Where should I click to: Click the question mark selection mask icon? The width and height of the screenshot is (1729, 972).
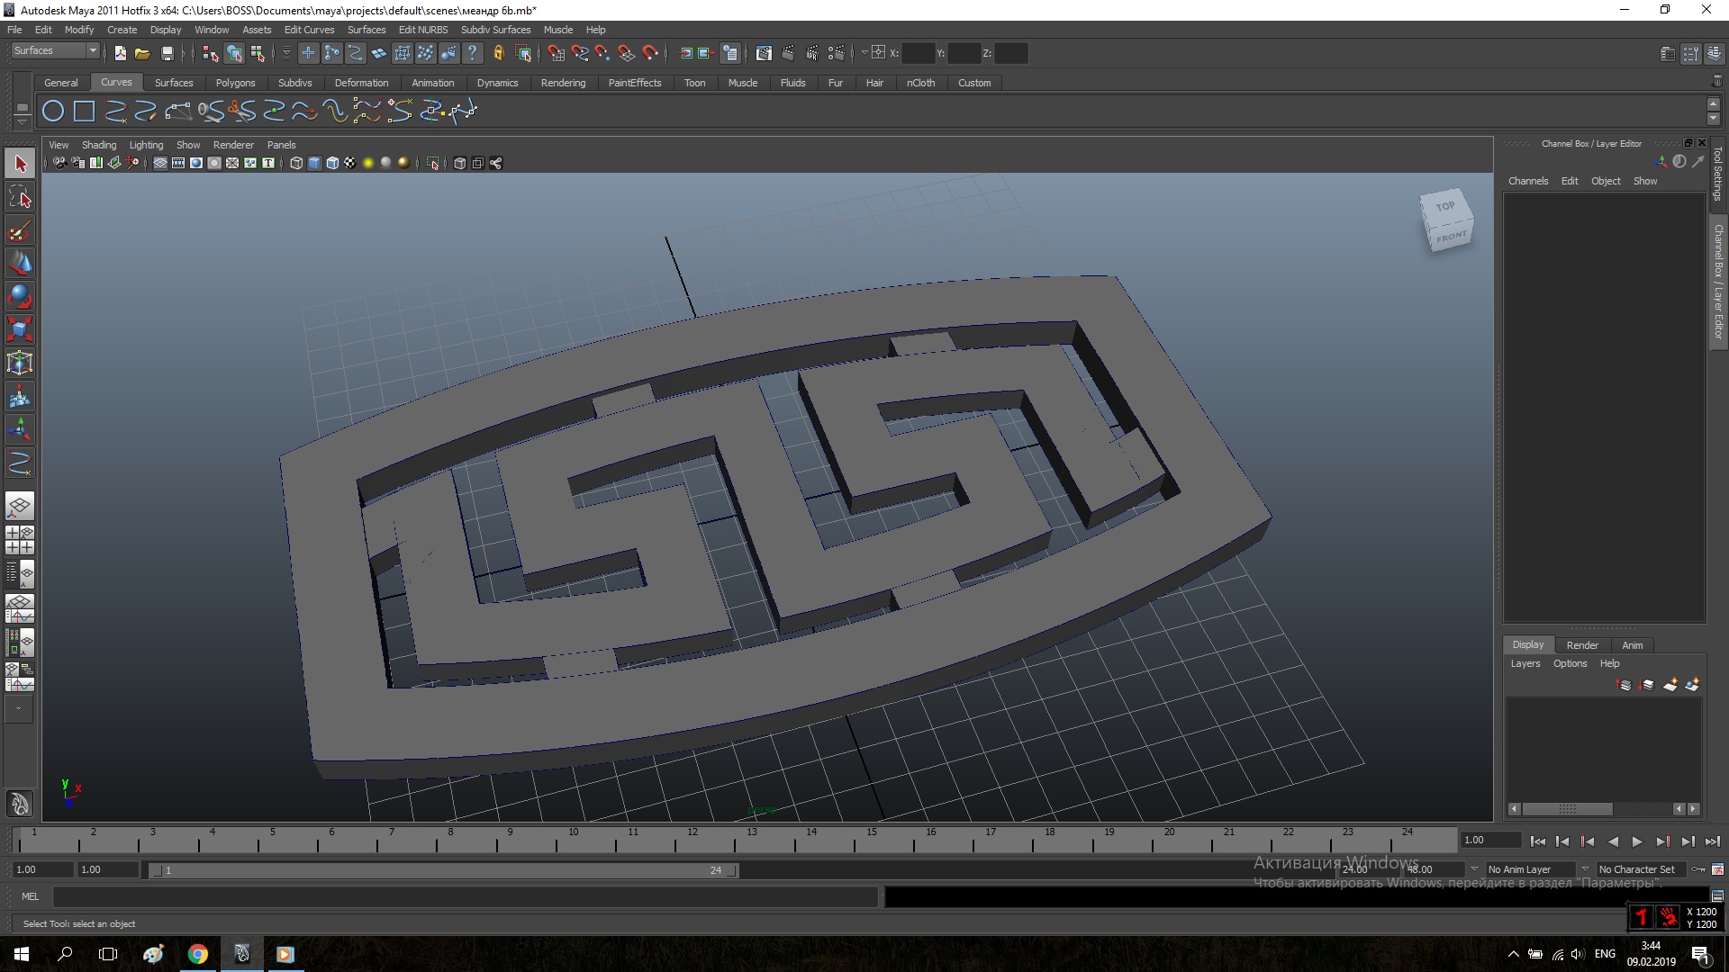point(473,53)
